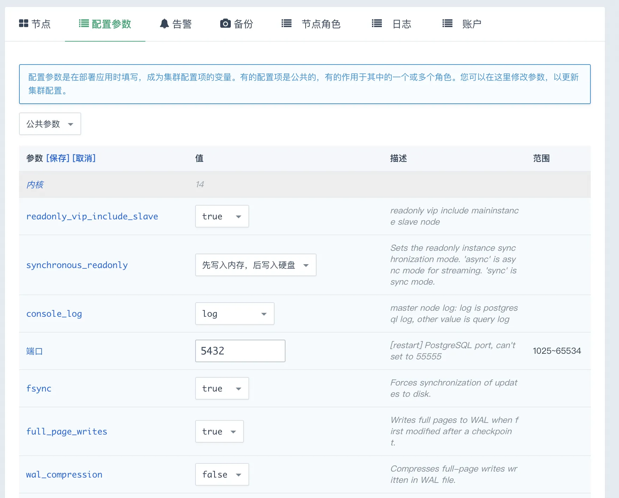Select the 节点角色 tab
The image size is (619, 498).
311,24
